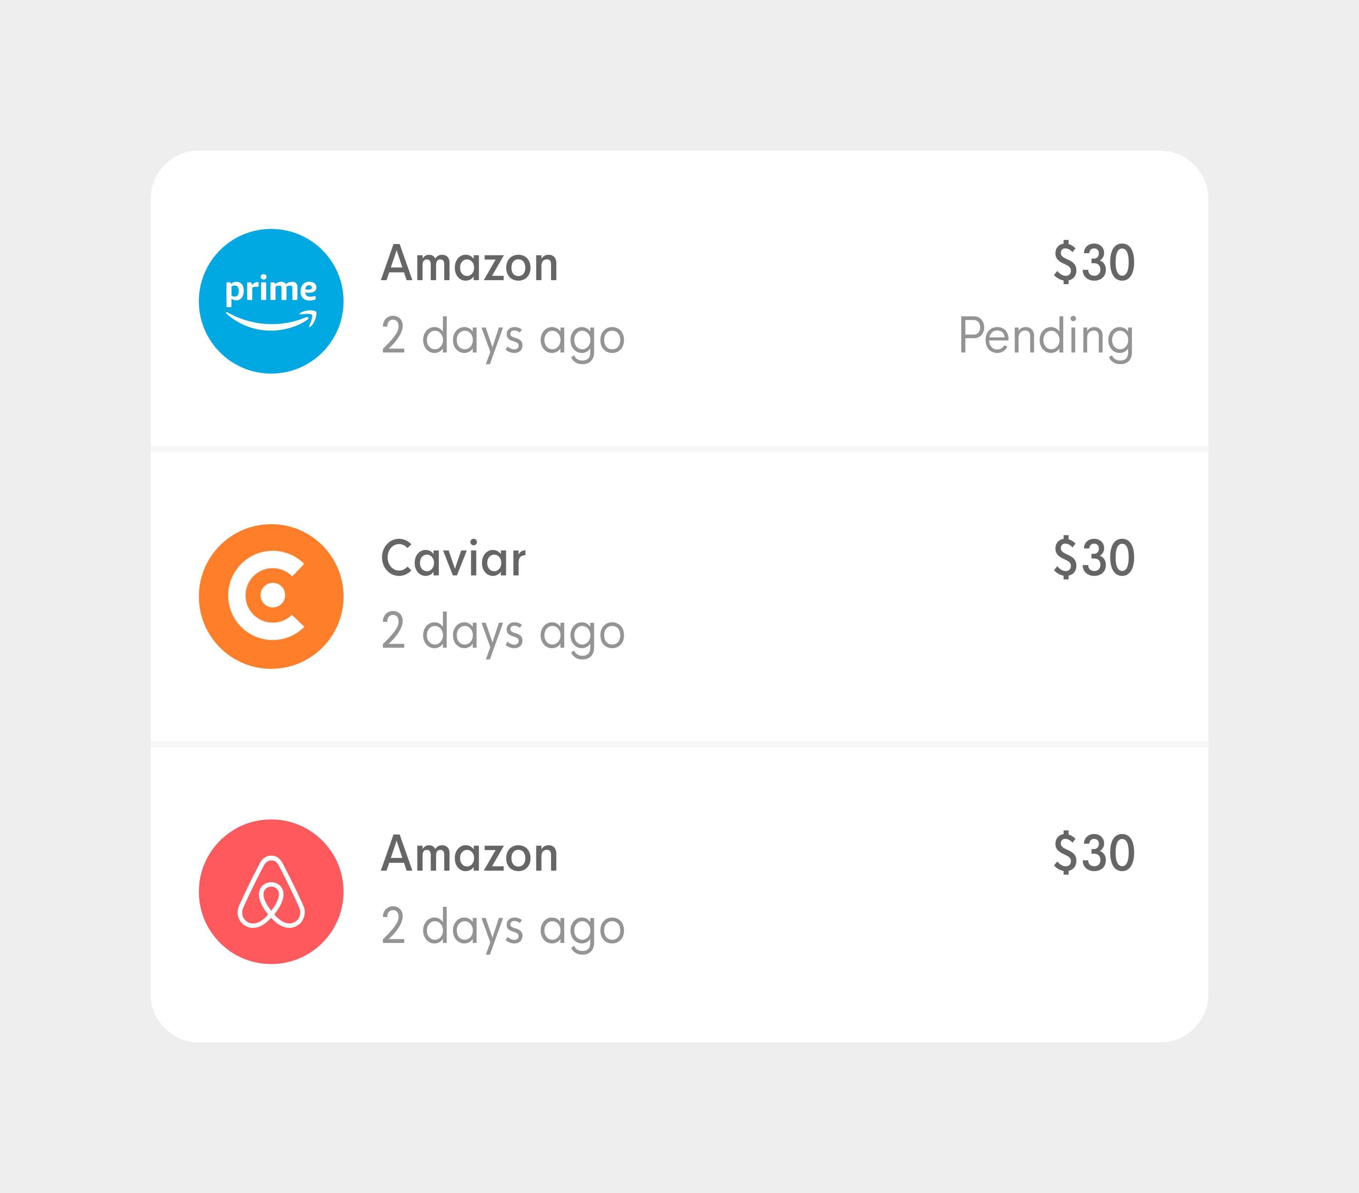This screenshot has width=1359, height=1193.
Task: Click the white dot in the Caviar logo center
Action: click(x=273, y=595)
